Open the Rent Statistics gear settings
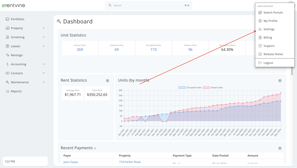The width and height of the screenshot is (297, 168). (107, 81)
